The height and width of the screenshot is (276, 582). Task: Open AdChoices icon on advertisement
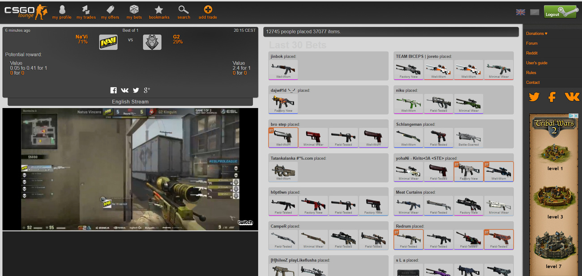(x=571, y=116)
